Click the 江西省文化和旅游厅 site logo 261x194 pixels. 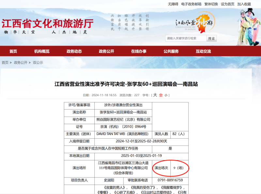pyautogui.click(x=47, y=23)
